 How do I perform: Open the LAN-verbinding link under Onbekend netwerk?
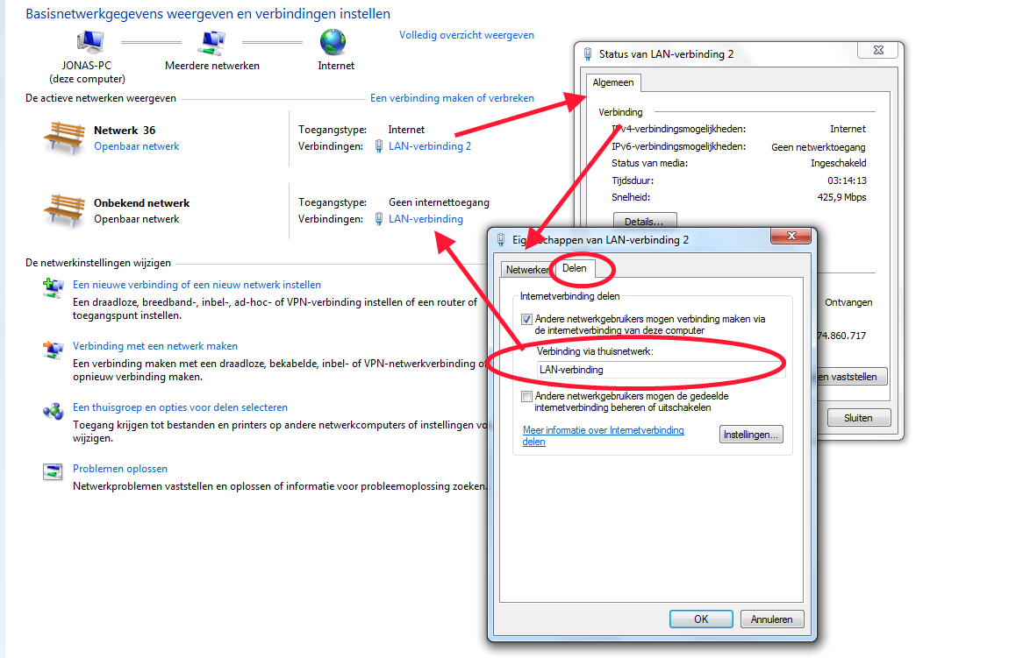coord(426,219)
